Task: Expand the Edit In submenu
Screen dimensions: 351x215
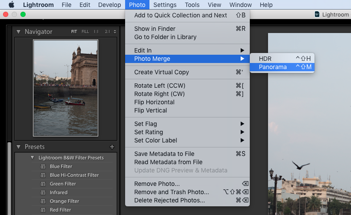Action: coord(187,50)
